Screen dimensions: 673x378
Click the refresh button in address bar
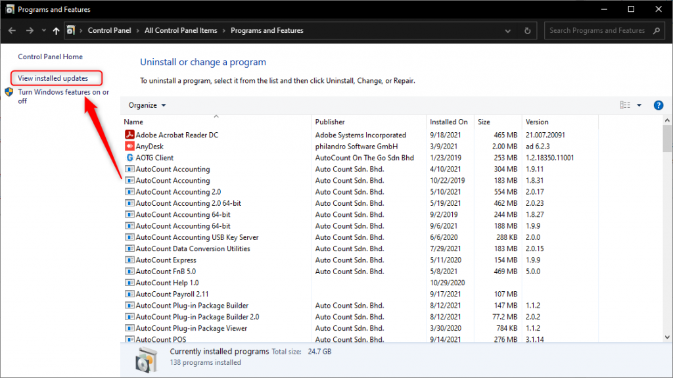pyautogui.click(x=527, y=30)
